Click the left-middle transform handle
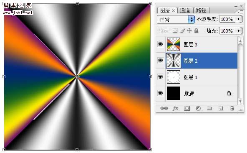This screenshot has height=153, width=247. tap(4, 76)
